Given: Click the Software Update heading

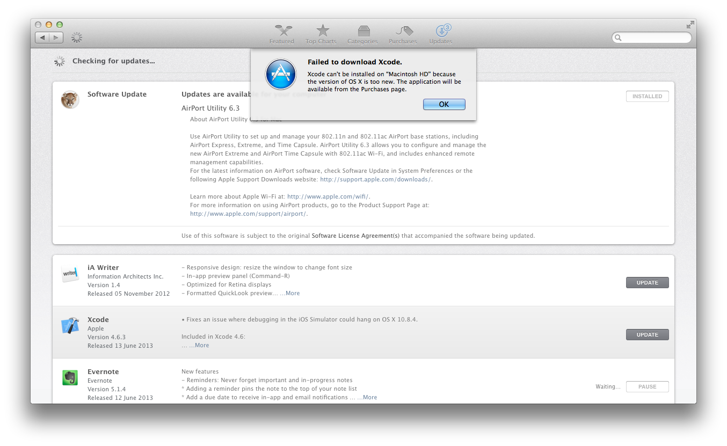Looking at the screenshot, I should 117,94.
